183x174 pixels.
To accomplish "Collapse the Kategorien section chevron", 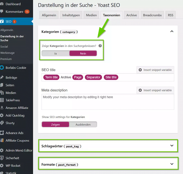I will coord(172,31).
